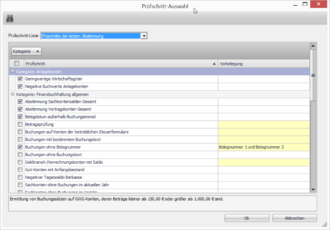Image resolution: width=330 pixels, height=230 pixels.
Task: Check Buchungen mit bestimmtem Buchungstext
Action: click(20, 140)
